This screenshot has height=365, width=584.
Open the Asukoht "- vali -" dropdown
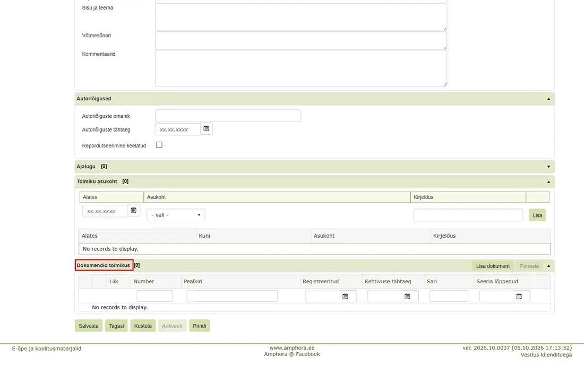click(x=176, y=215)
